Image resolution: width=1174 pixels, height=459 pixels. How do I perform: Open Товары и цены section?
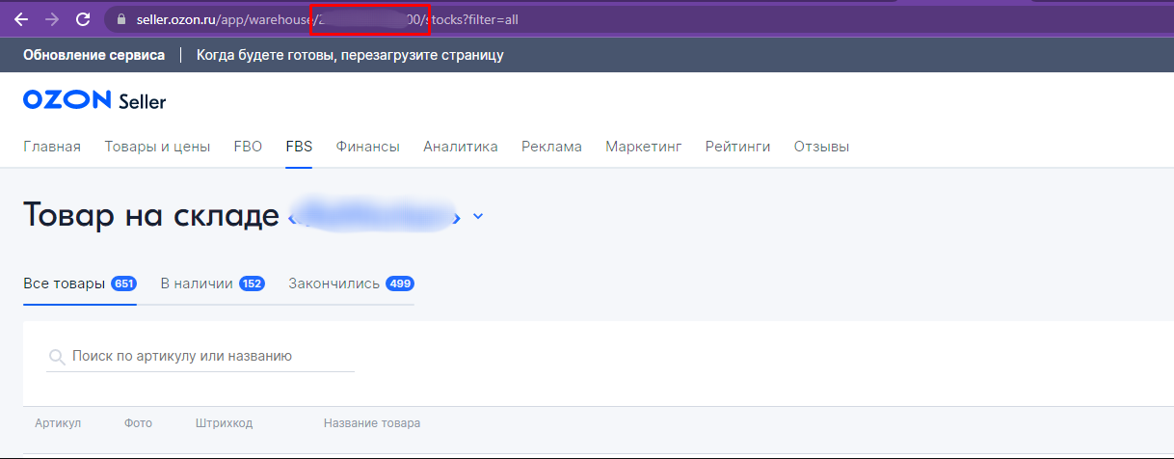point(157,147)
